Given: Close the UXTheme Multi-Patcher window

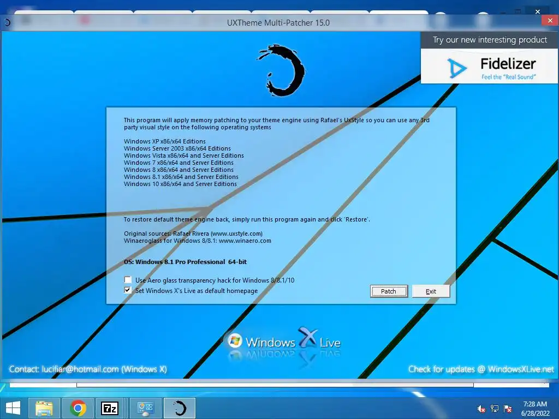Looking at the screenshot, I should 550,21.
